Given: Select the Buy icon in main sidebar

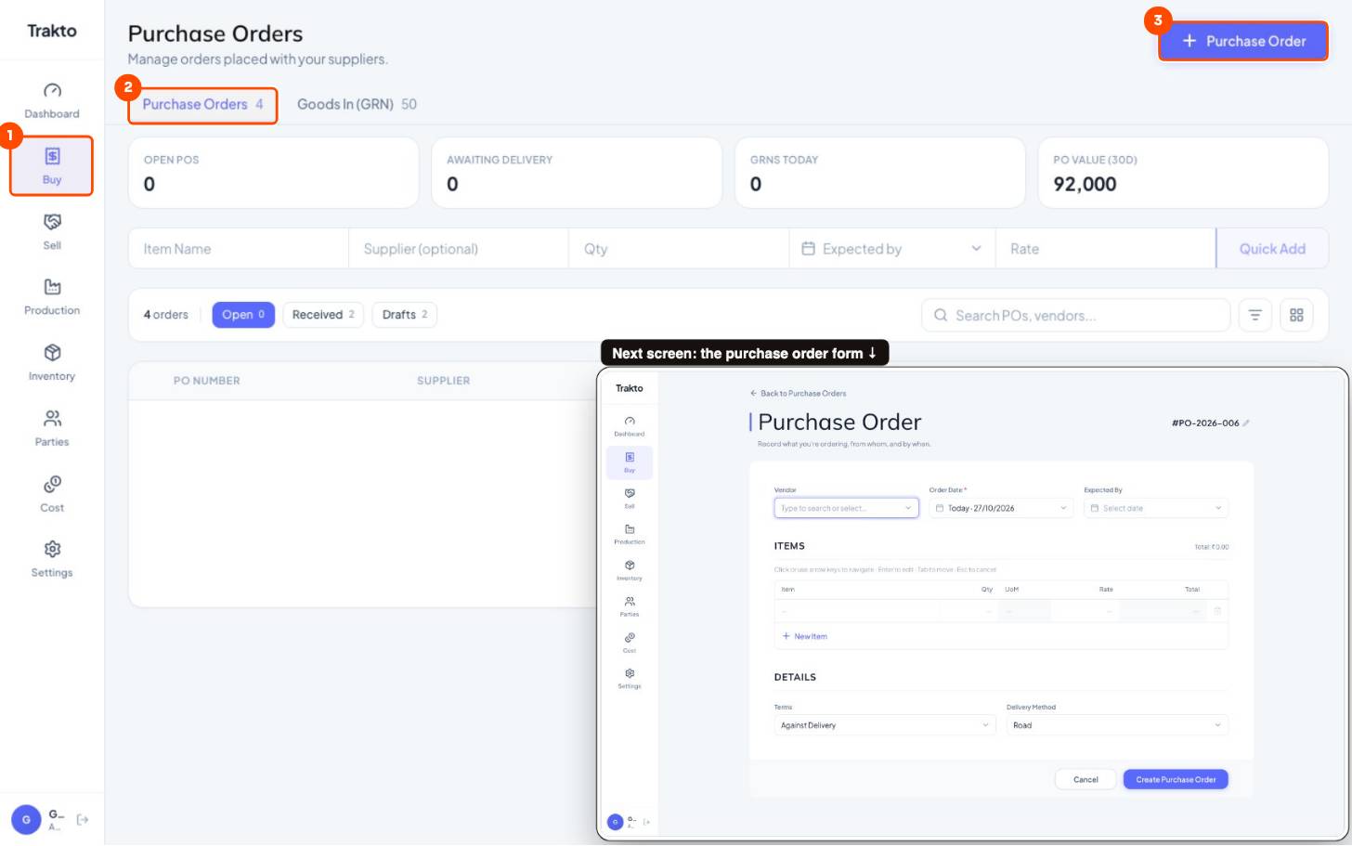Looking at the screenshot, I should tap(52, 156).
